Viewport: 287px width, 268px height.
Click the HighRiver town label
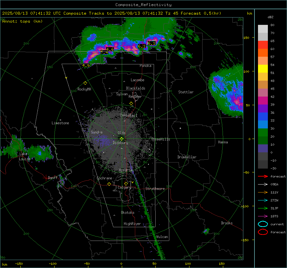[132, 224]
